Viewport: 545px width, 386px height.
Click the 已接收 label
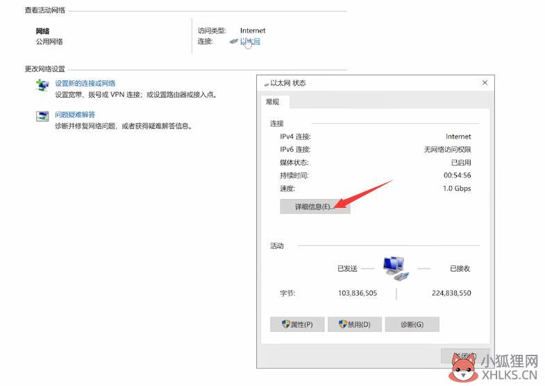coord(460,268)
